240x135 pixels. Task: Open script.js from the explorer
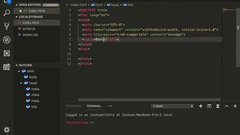pos(37,28)
